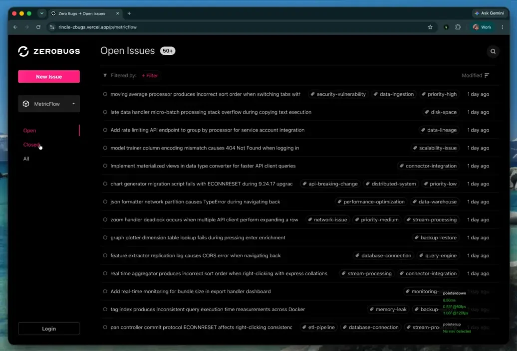The width and height of the screenshot is (517, 351).
Task: Toggle status circle of late data handler issue
Action: [x=105, y=112]
